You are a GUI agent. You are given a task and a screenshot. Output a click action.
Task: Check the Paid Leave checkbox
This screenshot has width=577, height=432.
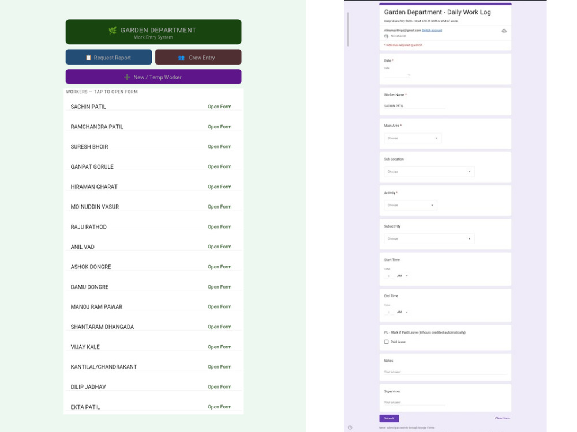tap(387, 342)
